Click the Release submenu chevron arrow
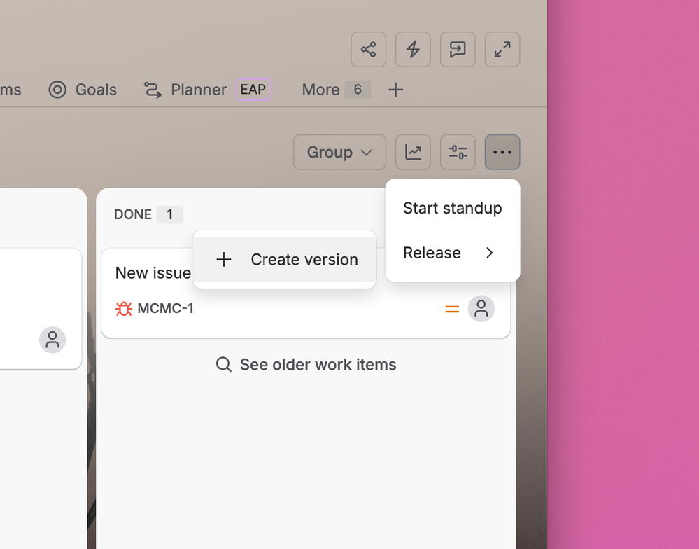The image size is (699, 549). click(490, 253)
